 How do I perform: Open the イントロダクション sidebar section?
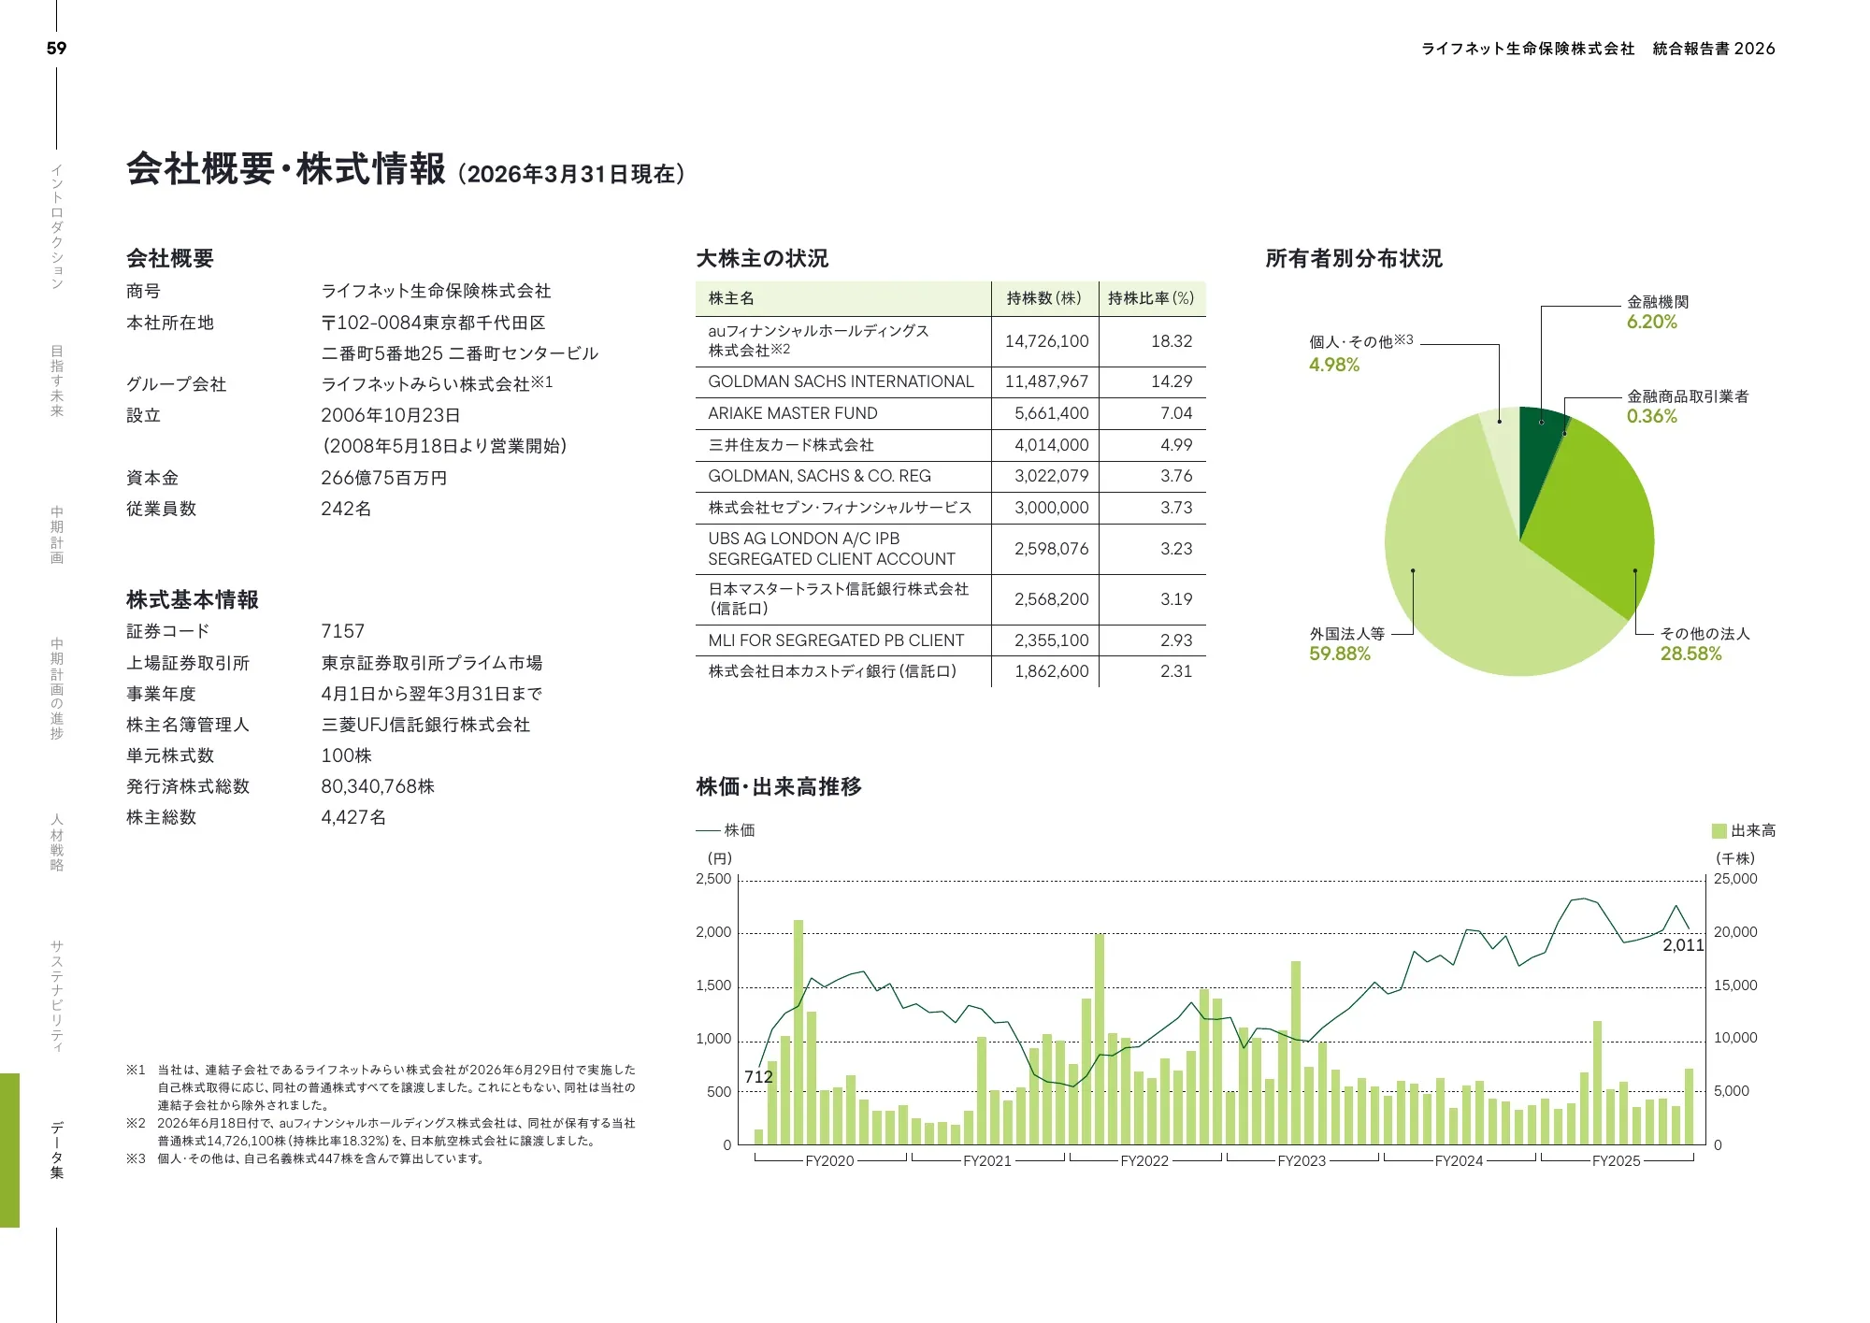pyautogui.click(x=57, y=227)
